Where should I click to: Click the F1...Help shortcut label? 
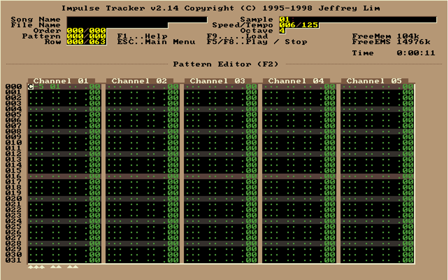coord(142,36)
